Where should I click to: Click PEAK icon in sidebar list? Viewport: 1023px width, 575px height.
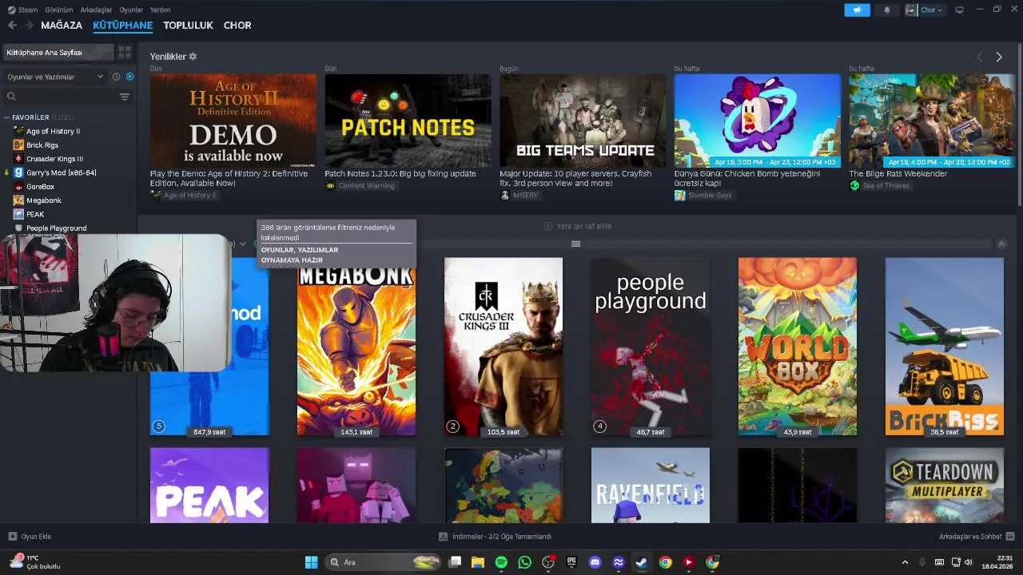18,214
